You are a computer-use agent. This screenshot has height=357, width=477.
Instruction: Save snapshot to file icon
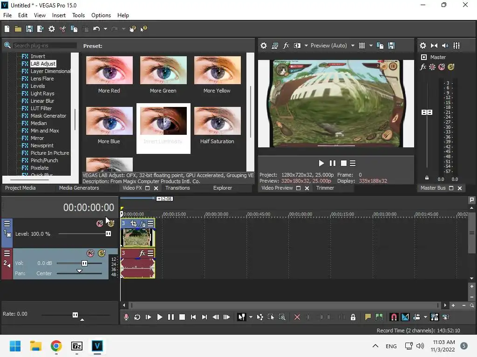tap(391, 46)
